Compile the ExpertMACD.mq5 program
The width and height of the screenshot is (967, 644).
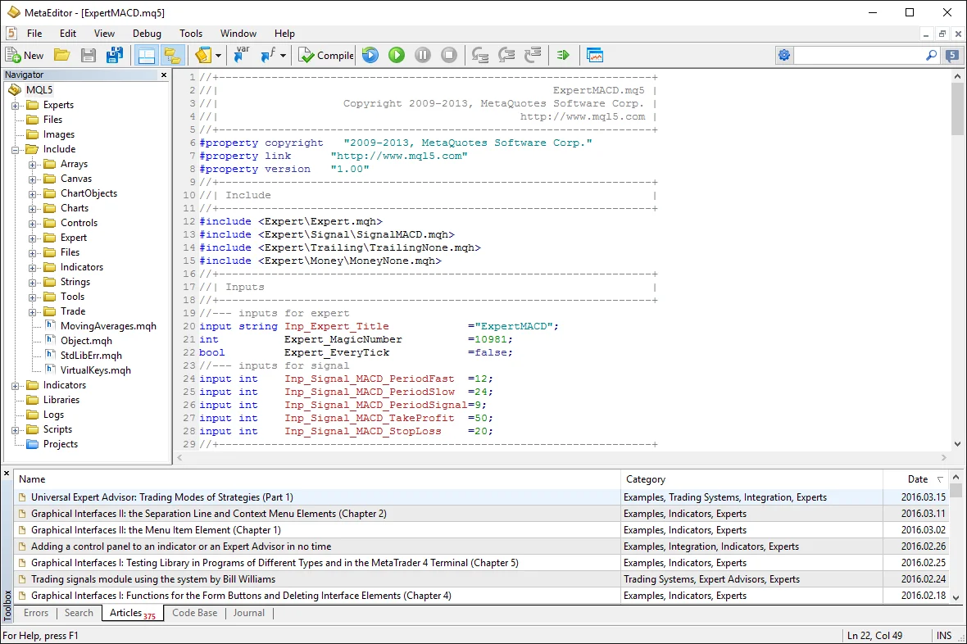(x=325, y=55)
